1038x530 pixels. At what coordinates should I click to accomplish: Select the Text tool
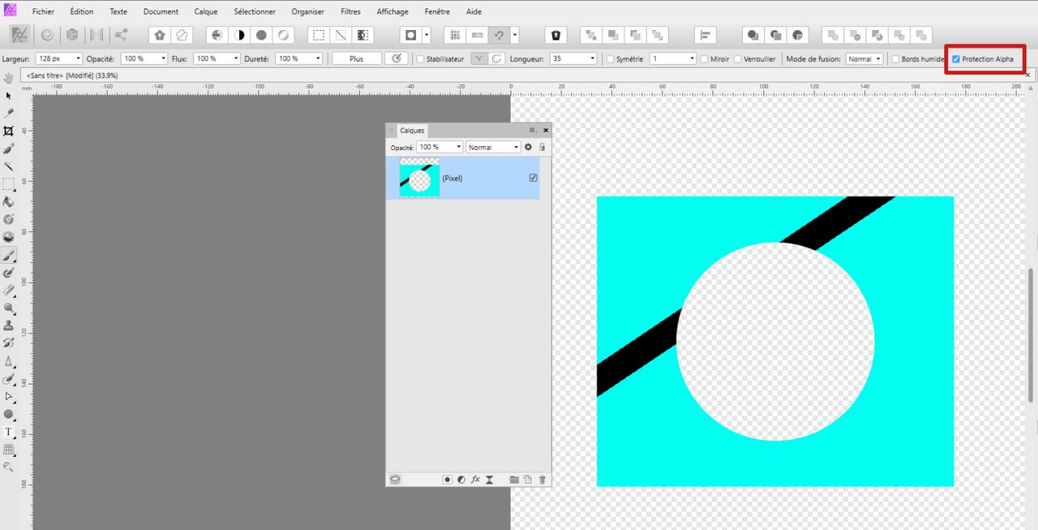9,432
